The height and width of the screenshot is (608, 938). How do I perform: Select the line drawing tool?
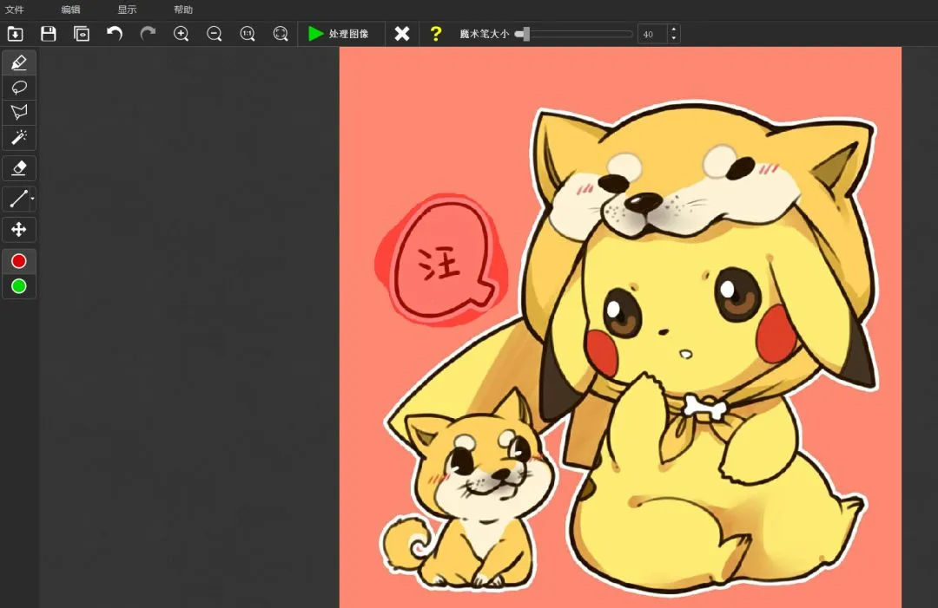point(17,199)
